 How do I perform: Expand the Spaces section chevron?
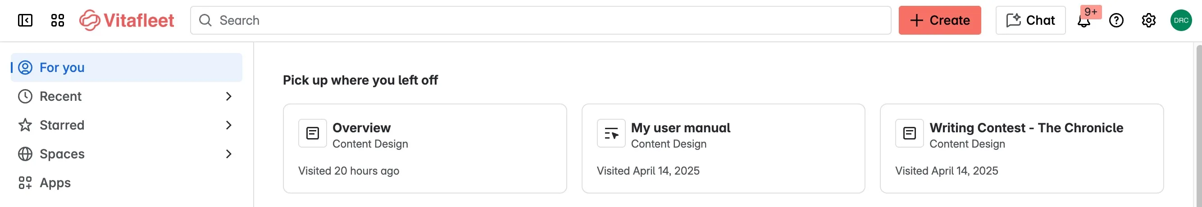point(229,154)
